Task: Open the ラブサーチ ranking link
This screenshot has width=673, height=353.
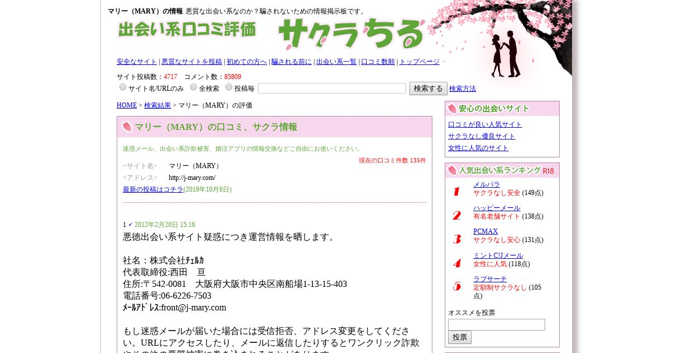Action: point(490,279)
